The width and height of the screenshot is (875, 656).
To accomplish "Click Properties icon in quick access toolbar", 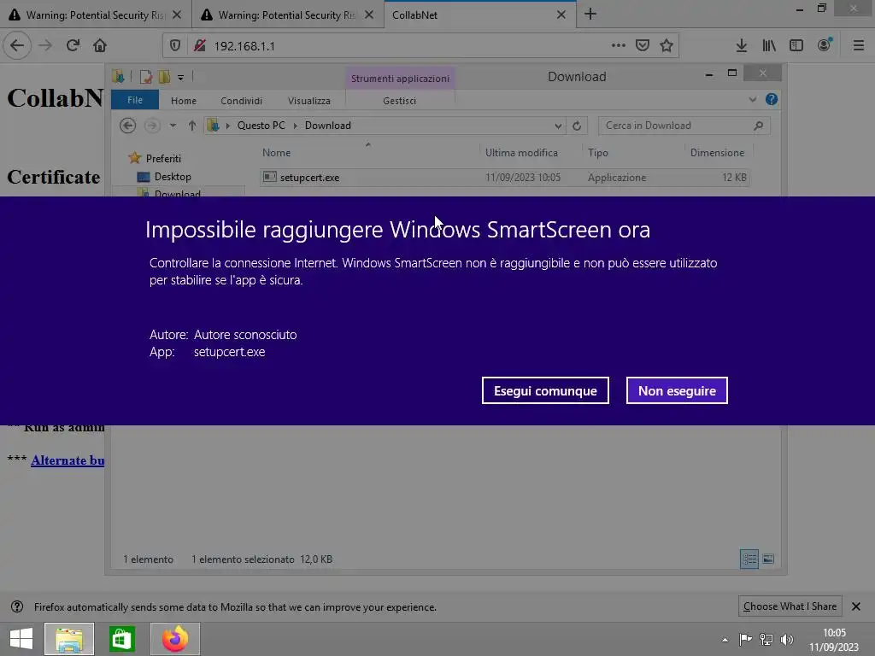I will point(145,77).
